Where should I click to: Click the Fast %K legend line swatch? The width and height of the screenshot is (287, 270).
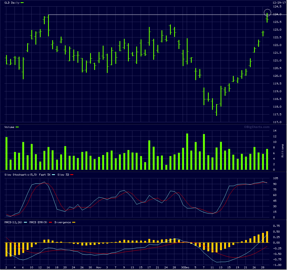click(54, 174)
